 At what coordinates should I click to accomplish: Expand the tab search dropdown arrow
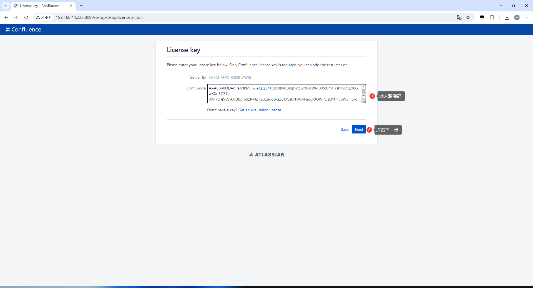[6, 6]
